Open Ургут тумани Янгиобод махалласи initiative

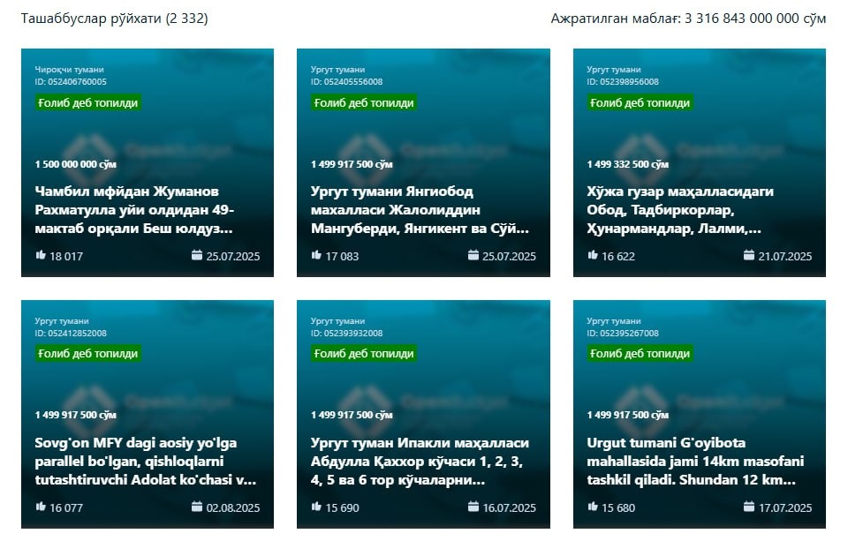[x=420, y=210]
